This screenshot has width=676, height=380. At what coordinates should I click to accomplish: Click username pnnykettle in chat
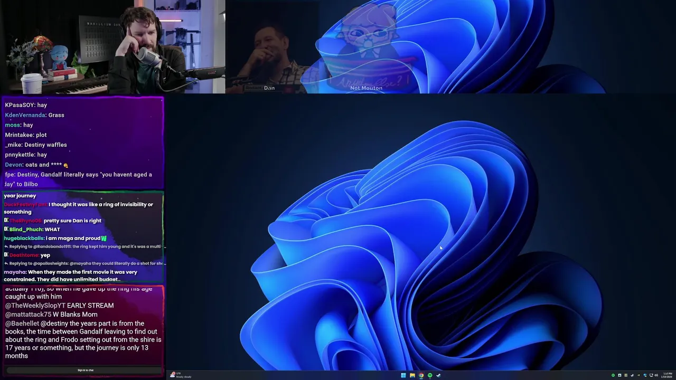coord(20,155)
